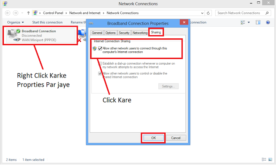The height and width of the screenshot is (165, 276).
Task: Switch to large icons view in status bar
Action: point(270,159)
